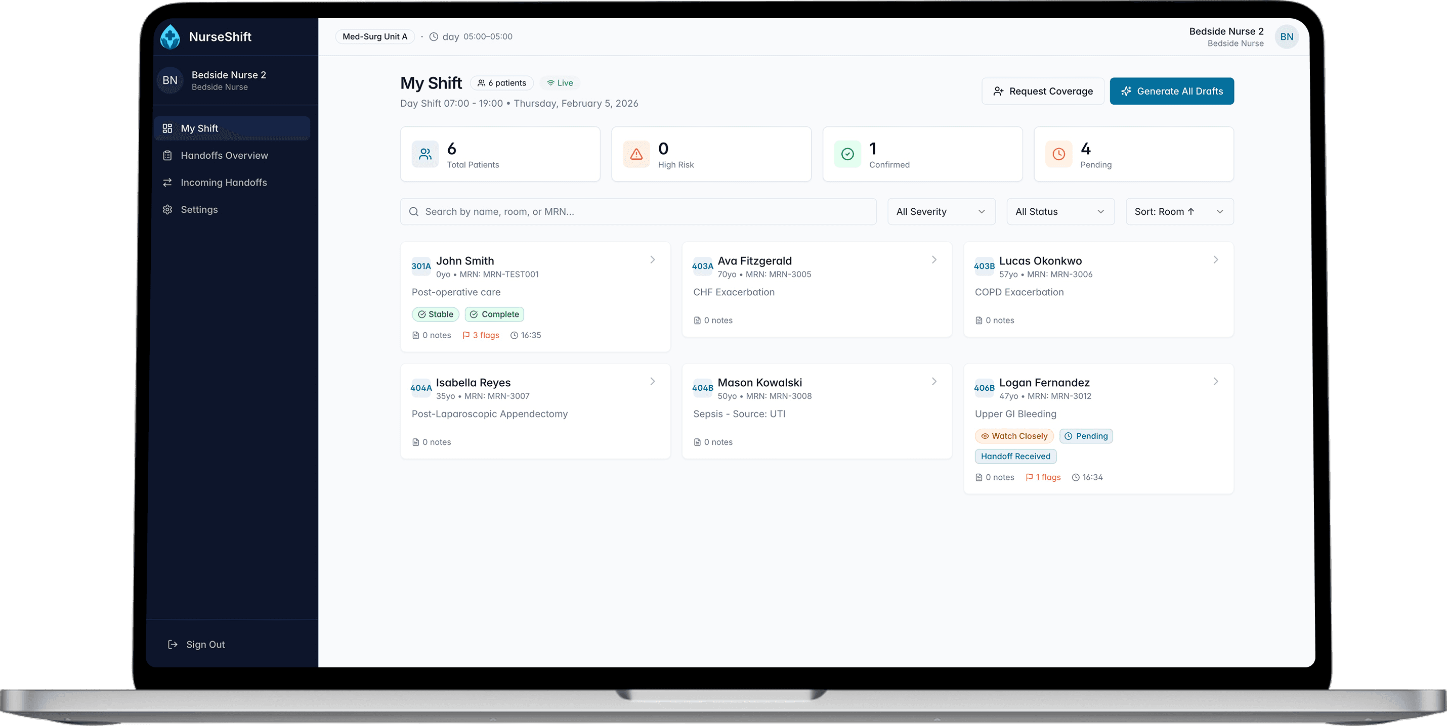The image size is (1447, 726).
Task: Open the All Severity dropdown
Action: 941,212
